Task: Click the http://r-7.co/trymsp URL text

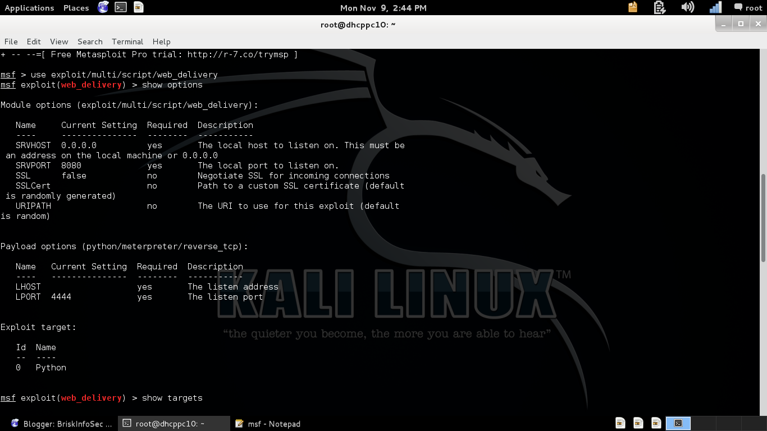Action: click(x=238, y=54)
